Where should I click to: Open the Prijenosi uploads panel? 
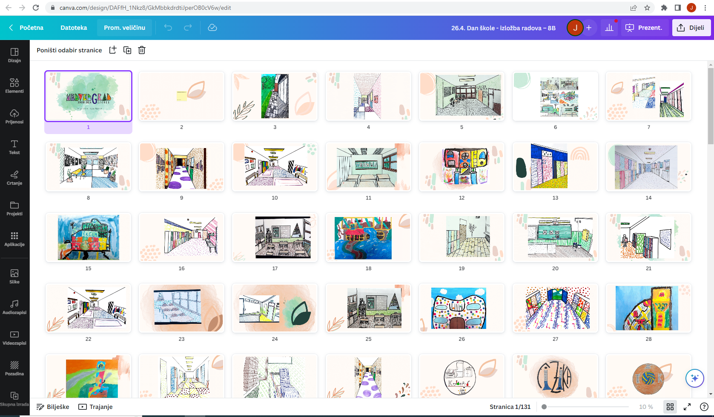pos(14,116)
